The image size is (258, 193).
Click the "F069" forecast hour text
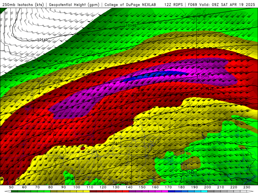click(x=192, y=5)
